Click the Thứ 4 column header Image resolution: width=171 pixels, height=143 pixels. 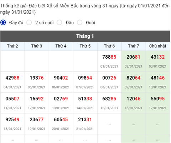click(x=61, y=46)
